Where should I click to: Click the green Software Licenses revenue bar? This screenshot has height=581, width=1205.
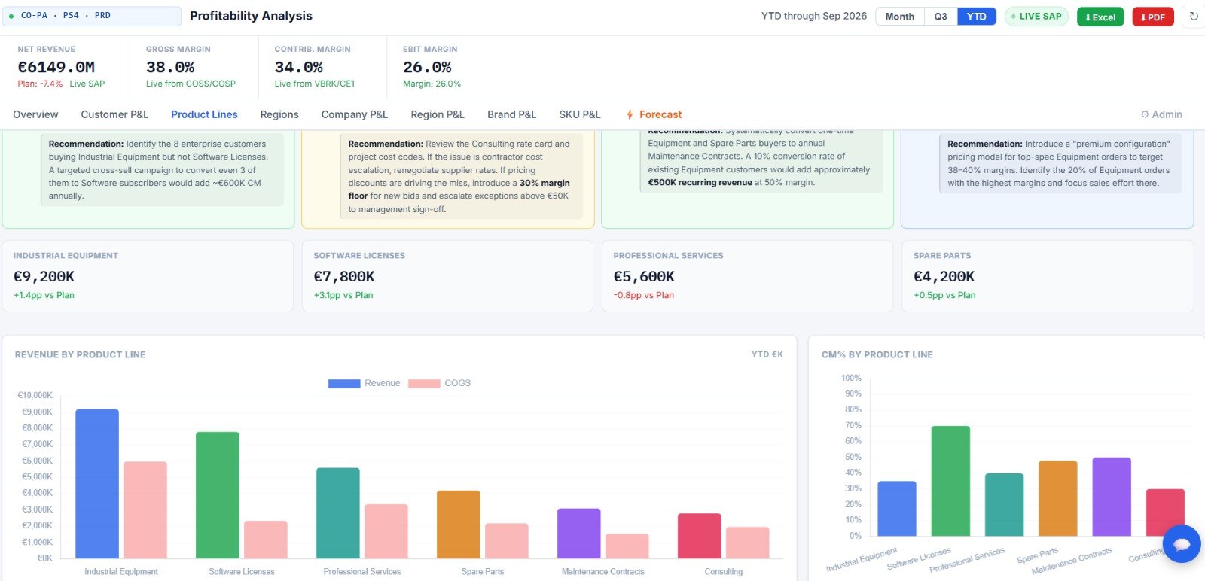218,495
